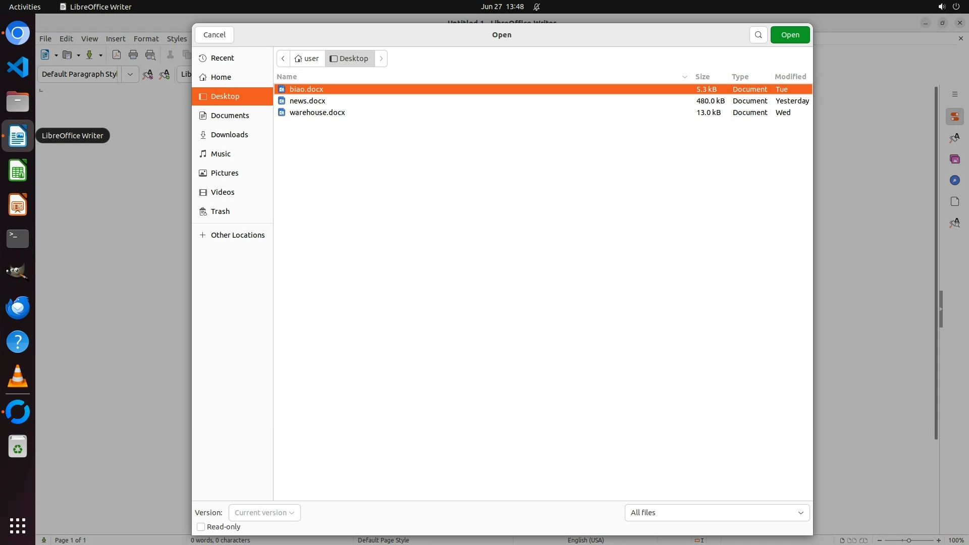This screenshot has height=545, width=969.
Task: Open the Insert menu
Action: 115,39
